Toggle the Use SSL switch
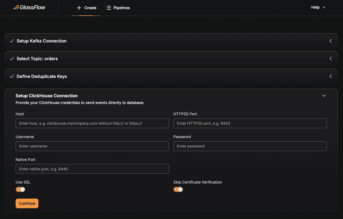Image resolution: width=343 pixels, height=219 pixels. coord(20,189)
